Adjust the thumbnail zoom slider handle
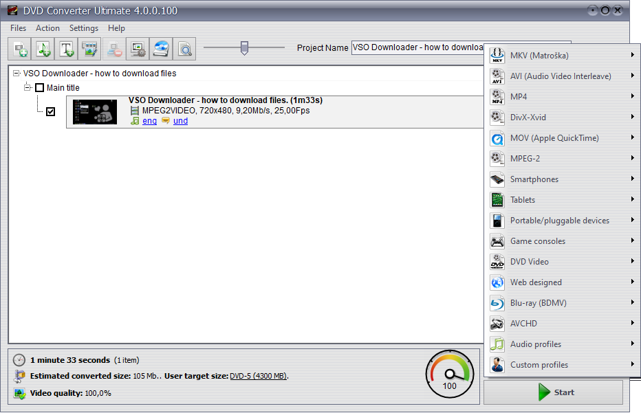This screenshot has width=641, height=413. pos(244,48)
